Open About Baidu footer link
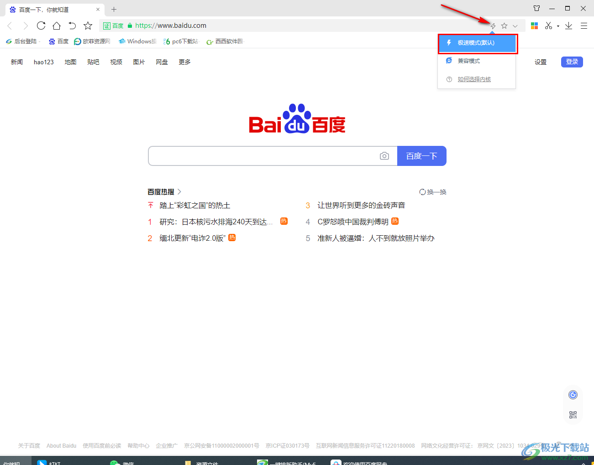 click(62, 446)
